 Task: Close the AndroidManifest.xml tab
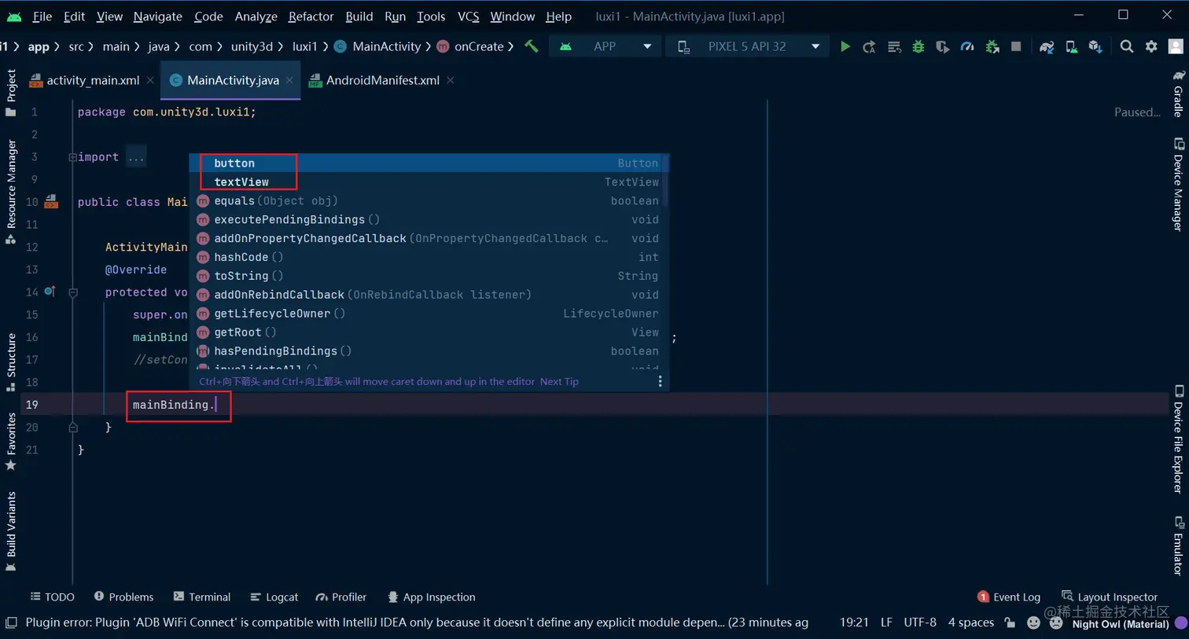[x=451, y=80]
